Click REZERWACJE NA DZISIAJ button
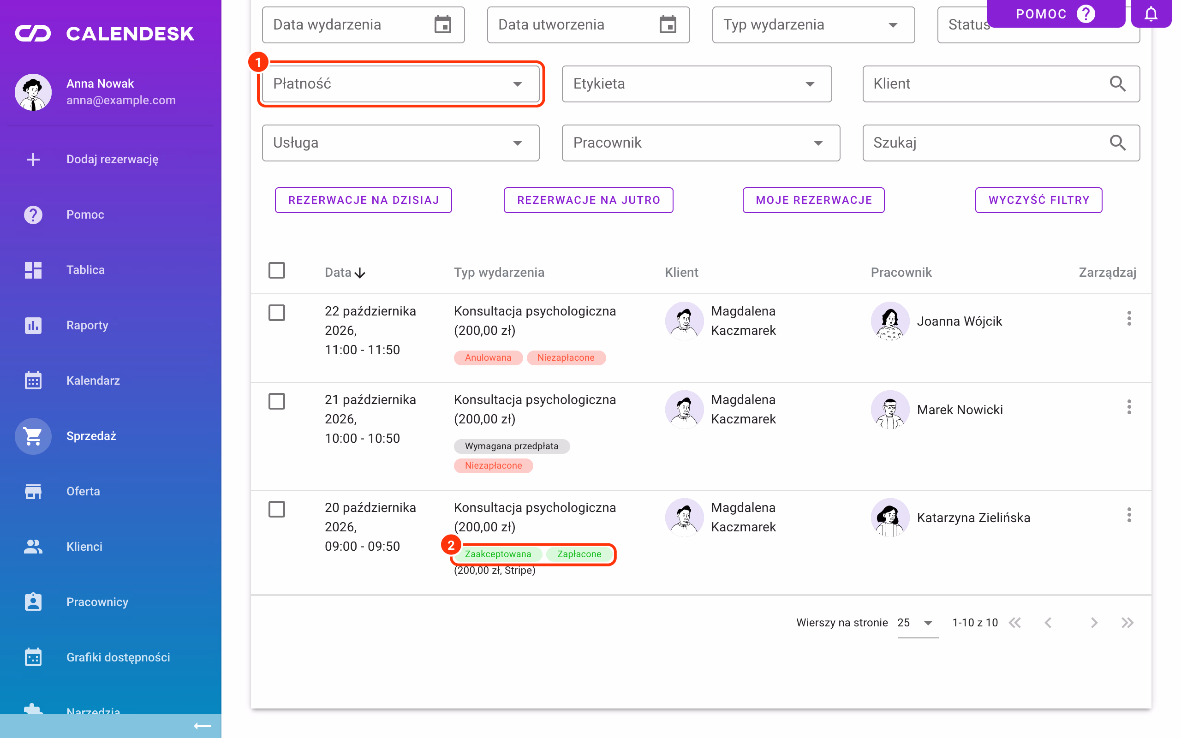Image resolution: width=1181 pixels, height=738 pixels. [x=363, y=200]
